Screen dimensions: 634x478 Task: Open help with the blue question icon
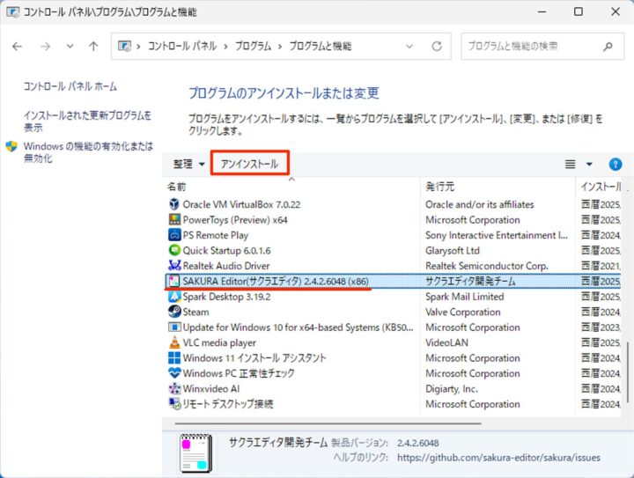coord(615,164)
